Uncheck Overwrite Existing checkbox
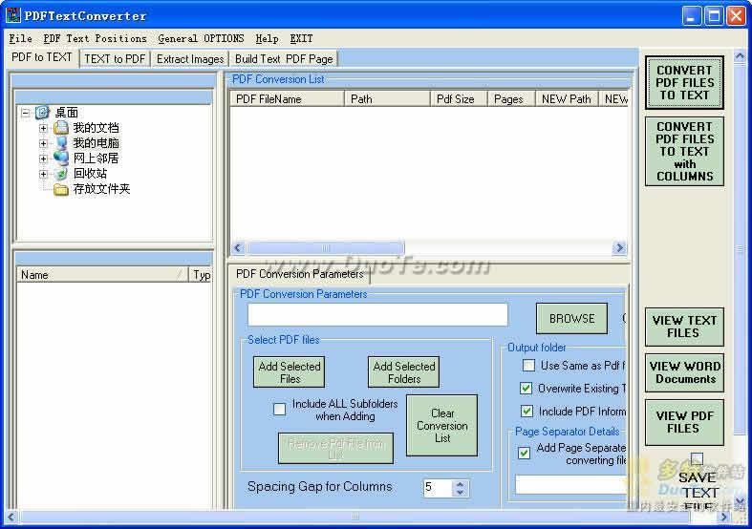The width and height of the screenshot is (752, 529). point(526,388)
